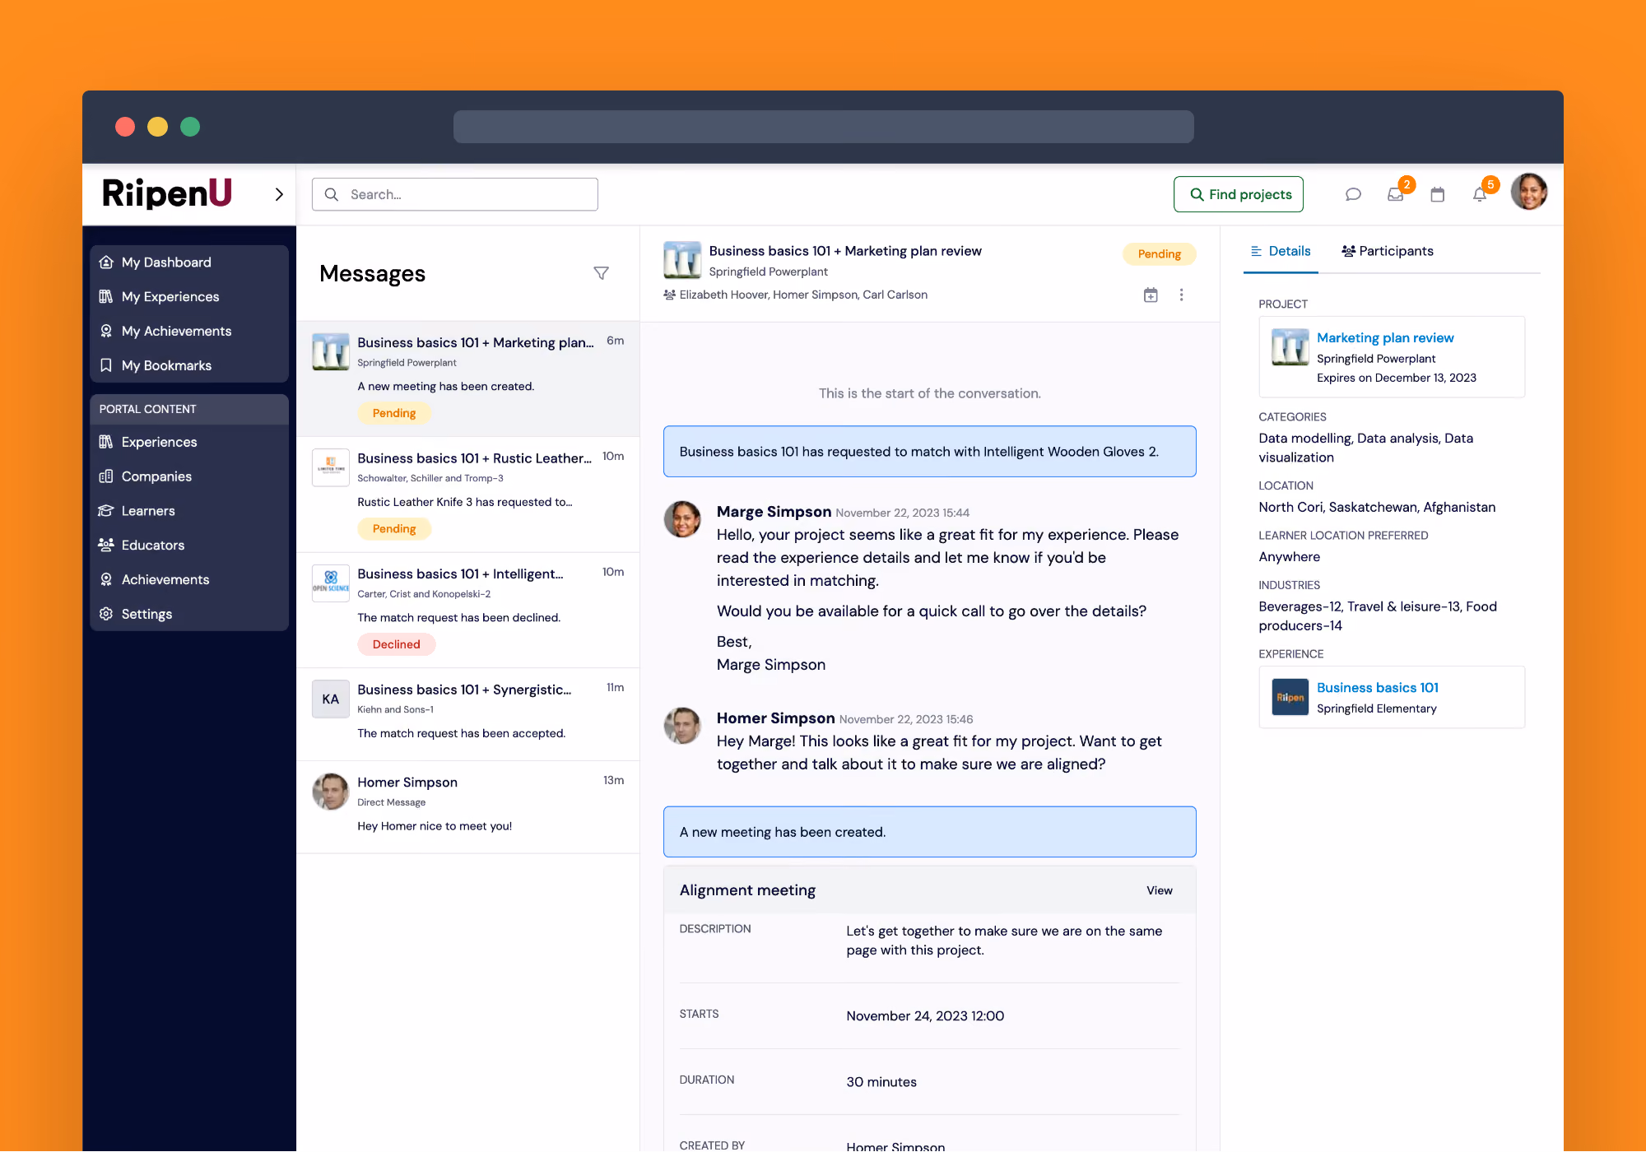Screen dimensions: 1646x1152
Task: Open the calendar icon in top header
Action: 1438,194
